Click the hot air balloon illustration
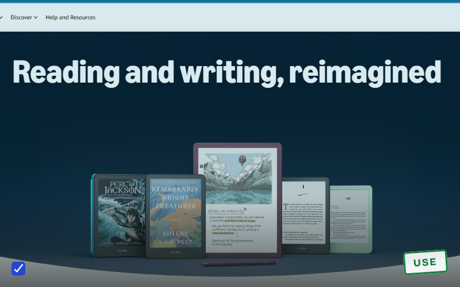The width and height of the screenshot is (460, 287). (242, 160)
